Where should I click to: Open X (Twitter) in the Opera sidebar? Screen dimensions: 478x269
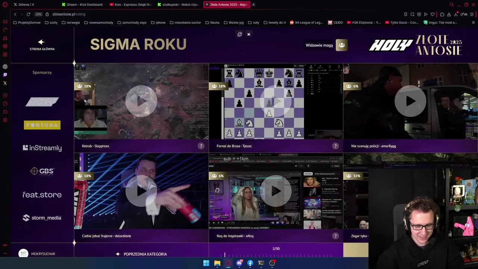5,83
